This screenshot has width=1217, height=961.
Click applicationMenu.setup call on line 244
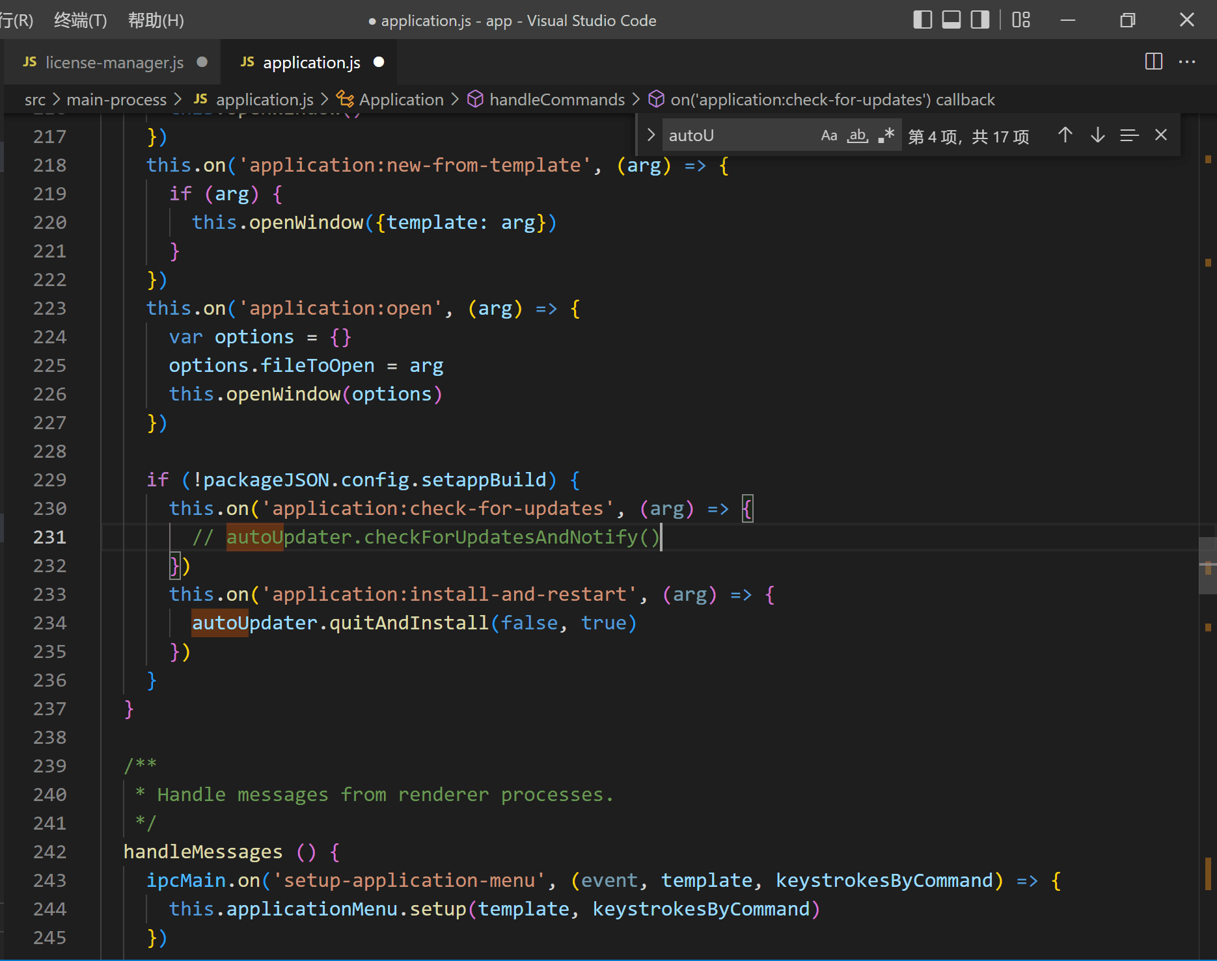(x=346, y=909)
